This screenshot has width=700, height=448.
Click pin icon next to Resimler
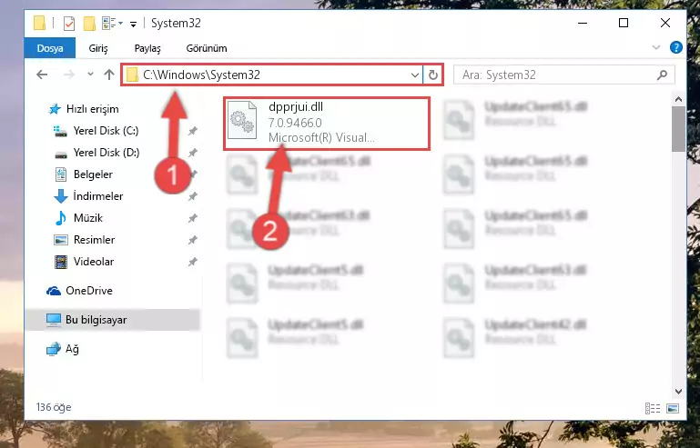pyautogui.click(x=192, y=240)
